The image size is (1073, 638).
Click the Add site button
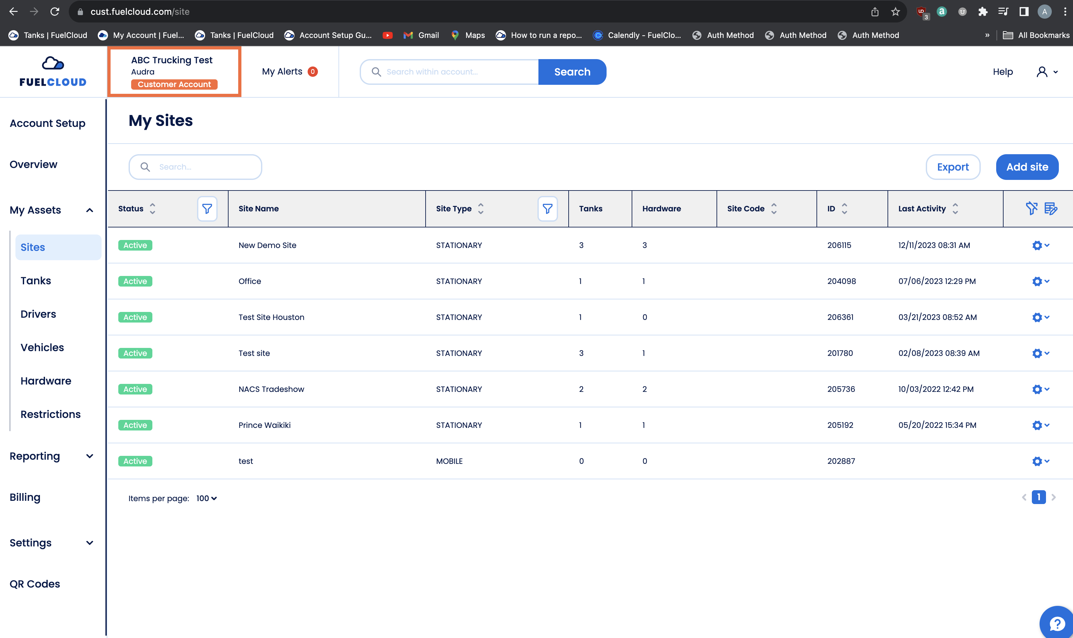click(x=1027, y=167)
